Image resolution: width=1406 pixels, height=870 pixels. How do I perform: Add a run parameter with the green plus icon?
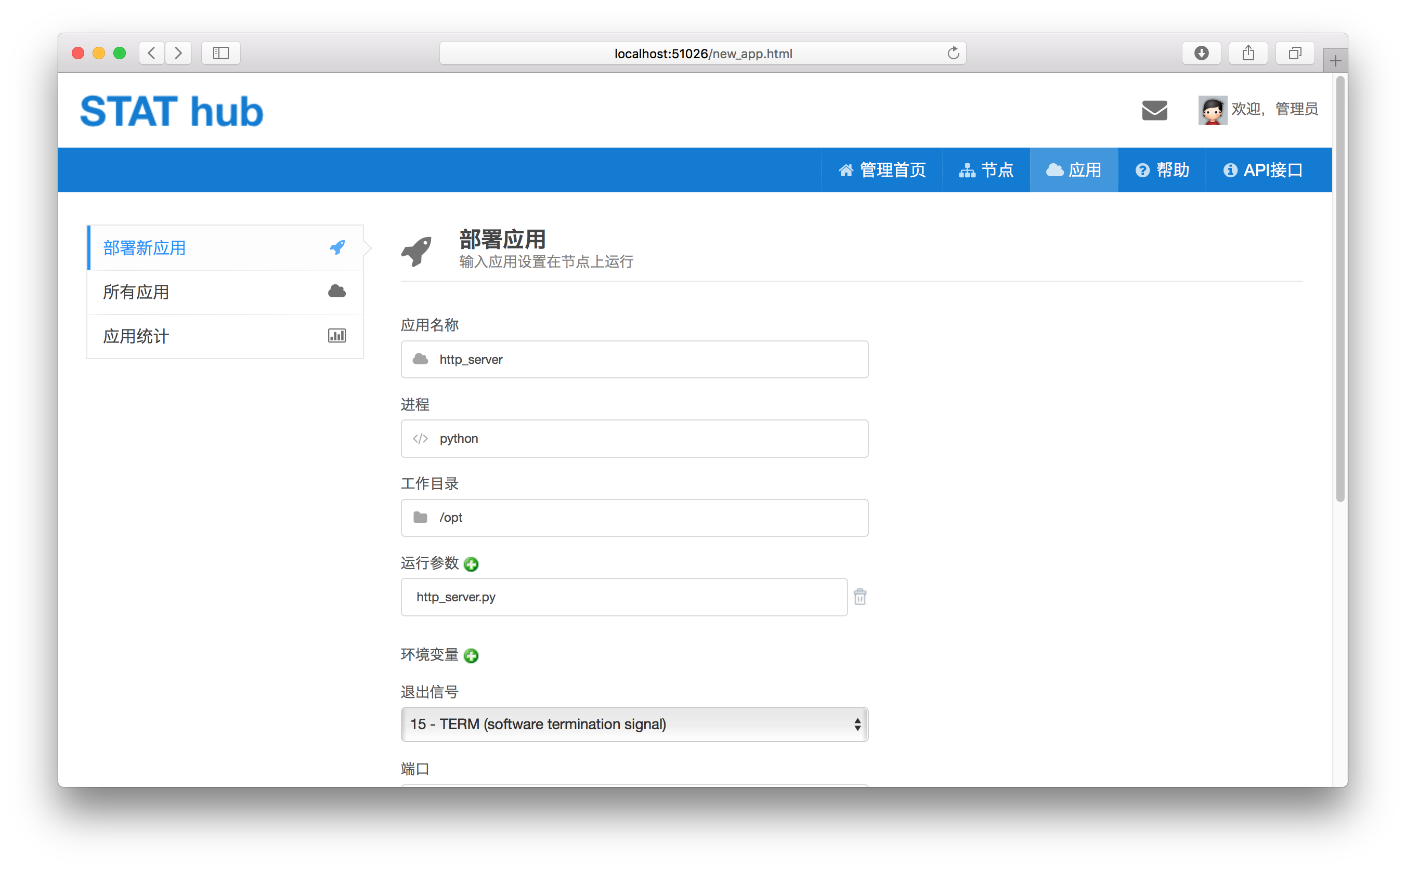click(471, 564)
